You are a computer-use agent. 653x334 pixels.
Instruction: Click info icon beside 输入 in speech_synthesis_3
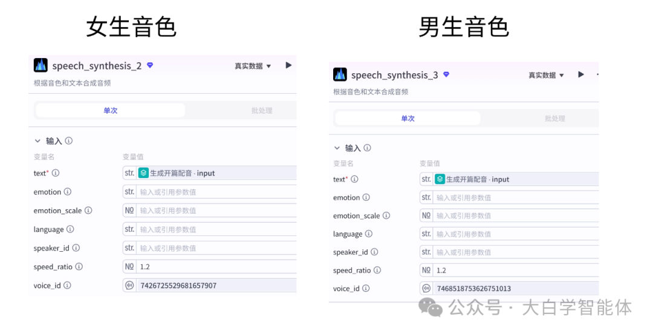tap(367, 148)
